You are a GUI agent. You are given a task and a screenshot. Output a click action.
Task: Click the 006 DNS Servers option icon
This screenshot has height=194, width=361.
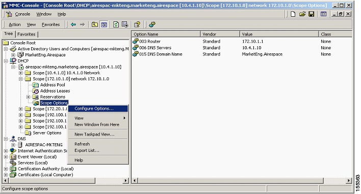(x=136, y=47)
